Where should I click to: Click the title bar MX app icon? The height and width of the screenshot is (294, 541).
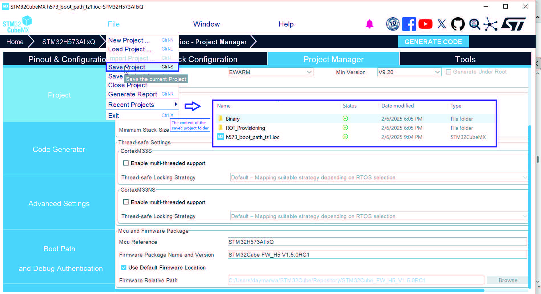click(5, 6)
